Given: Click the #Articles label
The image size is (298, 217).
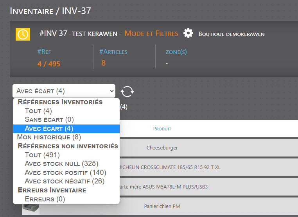Looking at the screenshot, I should [113, 52].
